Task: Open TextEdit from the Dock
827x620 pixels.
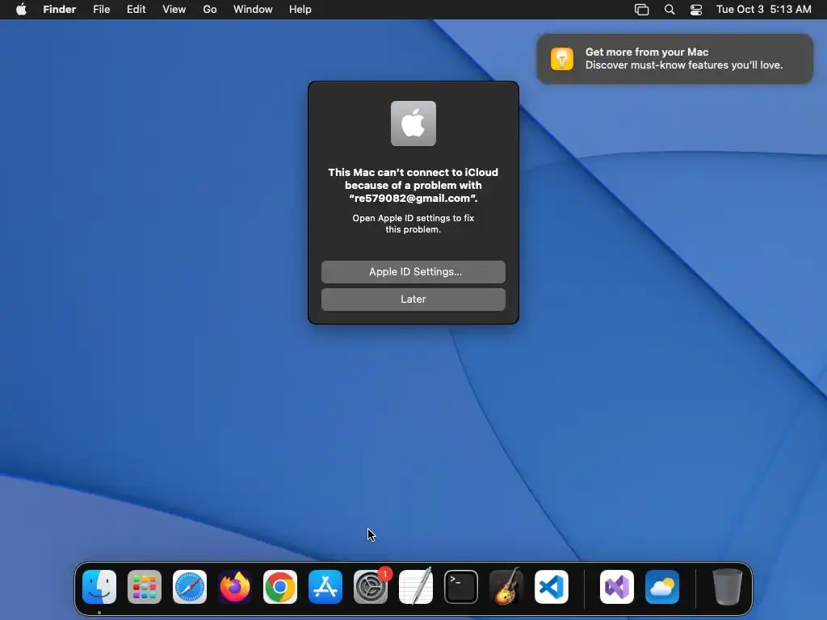Action: pyautogui.click(x=416, y=587)
